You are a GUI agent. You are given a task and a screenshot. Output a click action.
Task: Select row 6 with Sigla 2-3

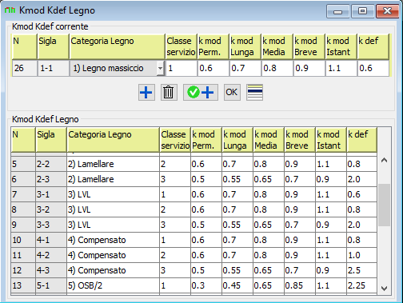click(x=194, y=179)
